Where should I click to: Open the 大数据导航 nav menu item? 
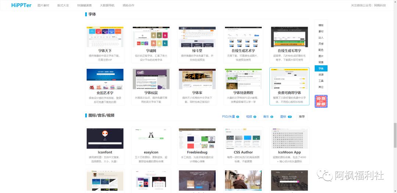click(x=107, y=5)
